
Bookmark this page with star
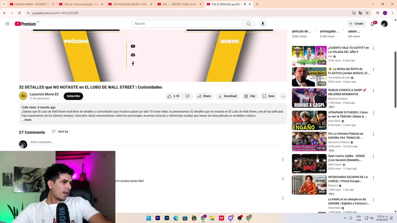[x=367, y=13]
